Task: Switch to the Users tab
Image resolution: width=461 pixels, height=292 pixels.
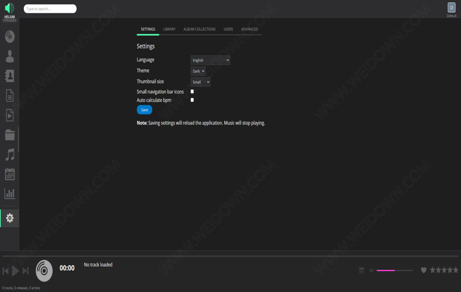Action: (228, 29)
